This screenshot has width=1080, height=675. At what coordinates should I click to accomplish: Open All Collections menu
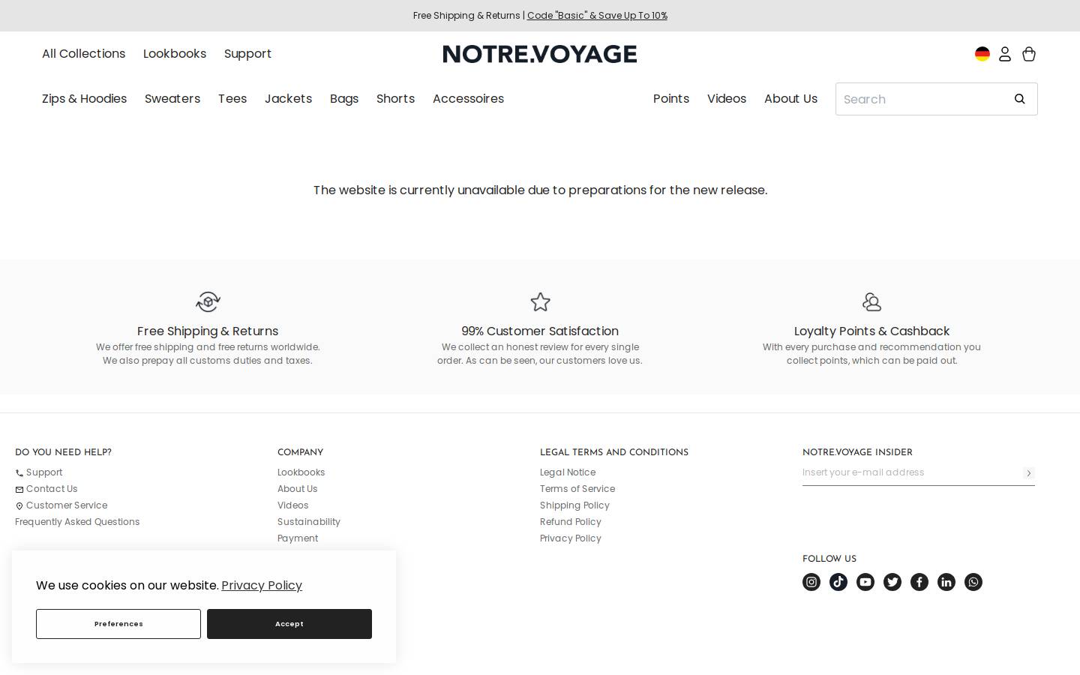84,54
